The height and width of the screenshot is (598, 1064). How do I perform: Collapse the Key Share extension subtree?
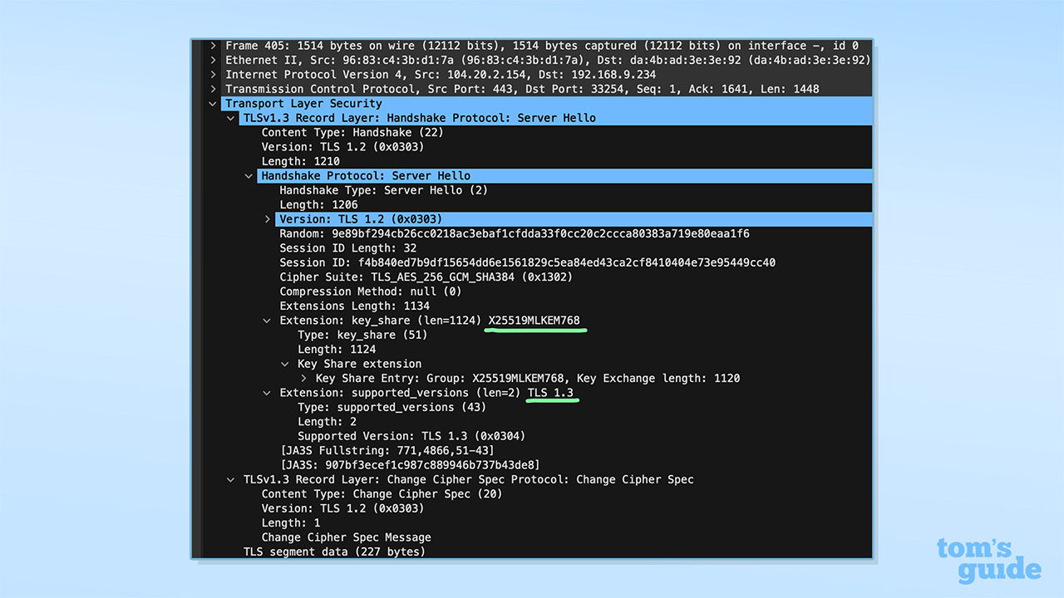click(285, 364)
